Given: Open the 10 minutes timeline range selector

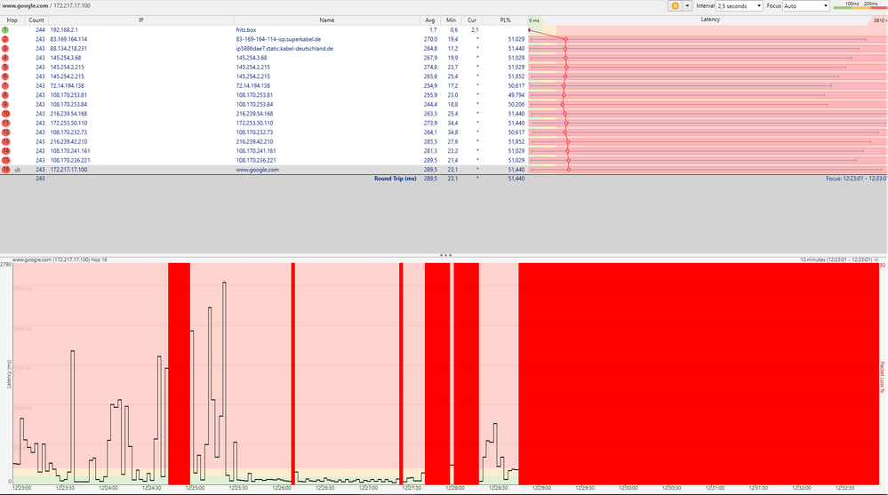Looking at the screenshot, I should pos(839,260).
